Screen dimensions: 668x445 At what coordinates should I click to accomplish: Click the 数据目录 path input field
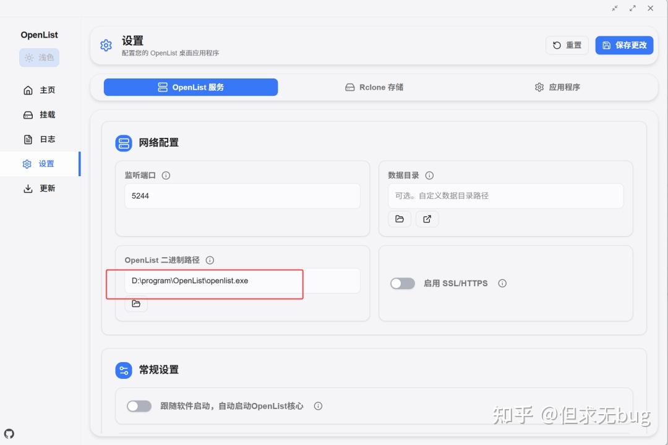click(506, 196)
